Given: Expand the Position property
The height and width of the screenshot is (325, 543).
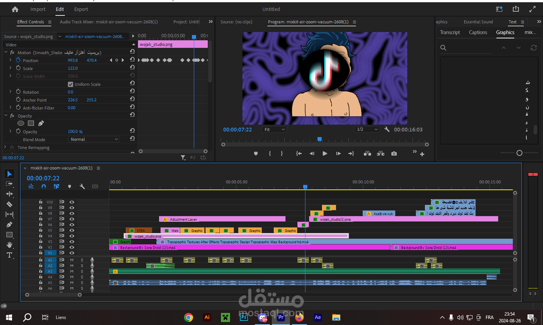Looking at the screenshot, I should pos(10,60).
